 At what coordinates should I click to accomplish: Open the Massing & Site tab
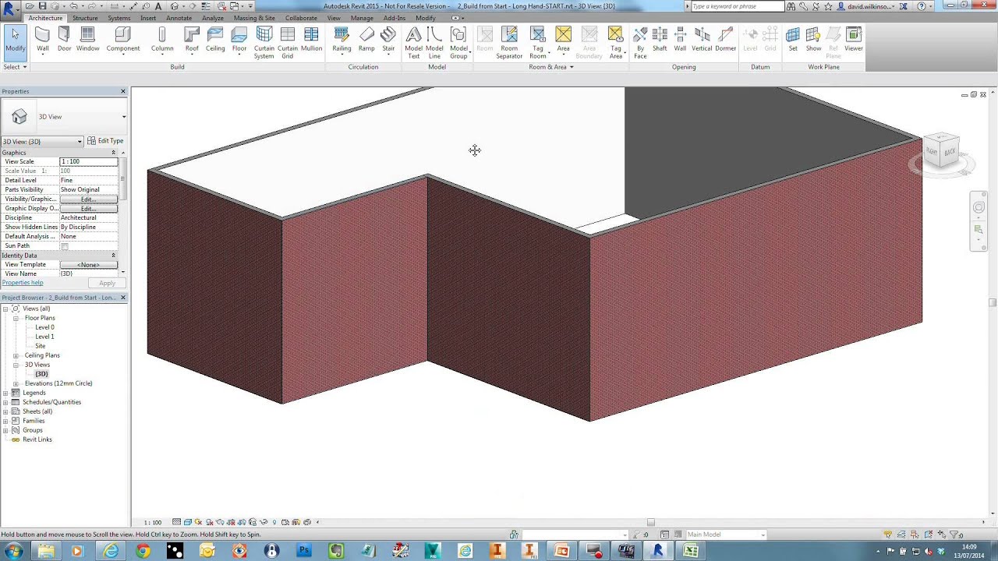tap(254, 18)
